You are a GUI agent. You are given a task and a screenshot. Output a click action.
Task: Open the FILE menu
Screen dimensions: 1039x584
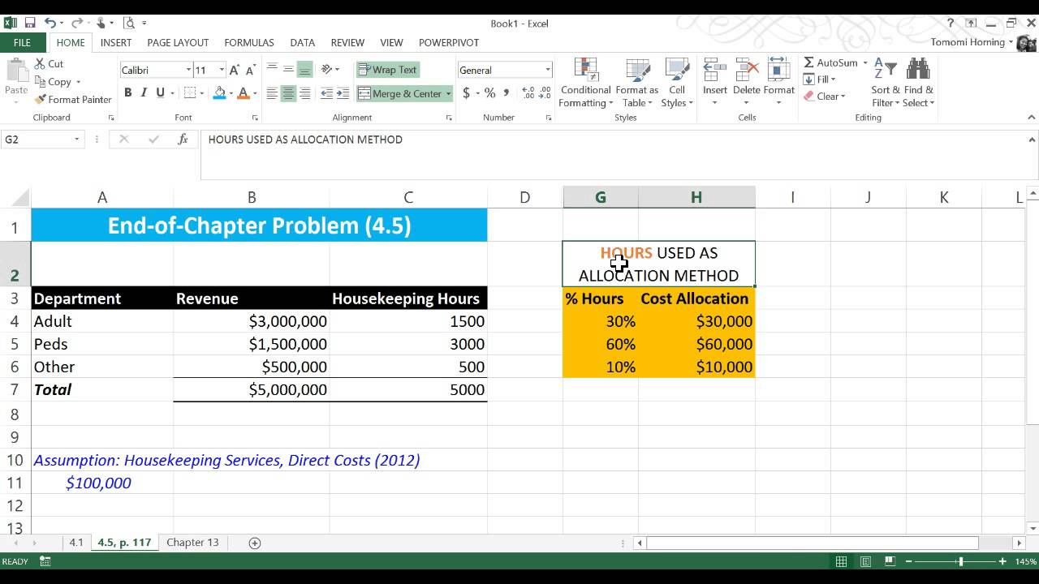click(22, 42)
